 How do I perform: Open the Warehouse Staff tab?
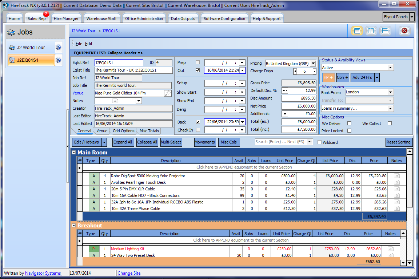click(x=101, y=19)
